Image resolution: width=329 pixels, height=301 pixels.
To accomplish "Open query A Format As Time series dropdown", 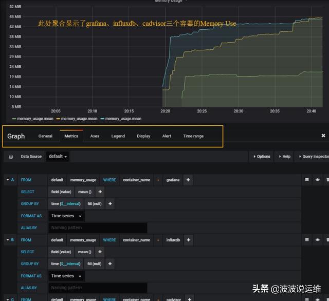I will click(66, 216).
